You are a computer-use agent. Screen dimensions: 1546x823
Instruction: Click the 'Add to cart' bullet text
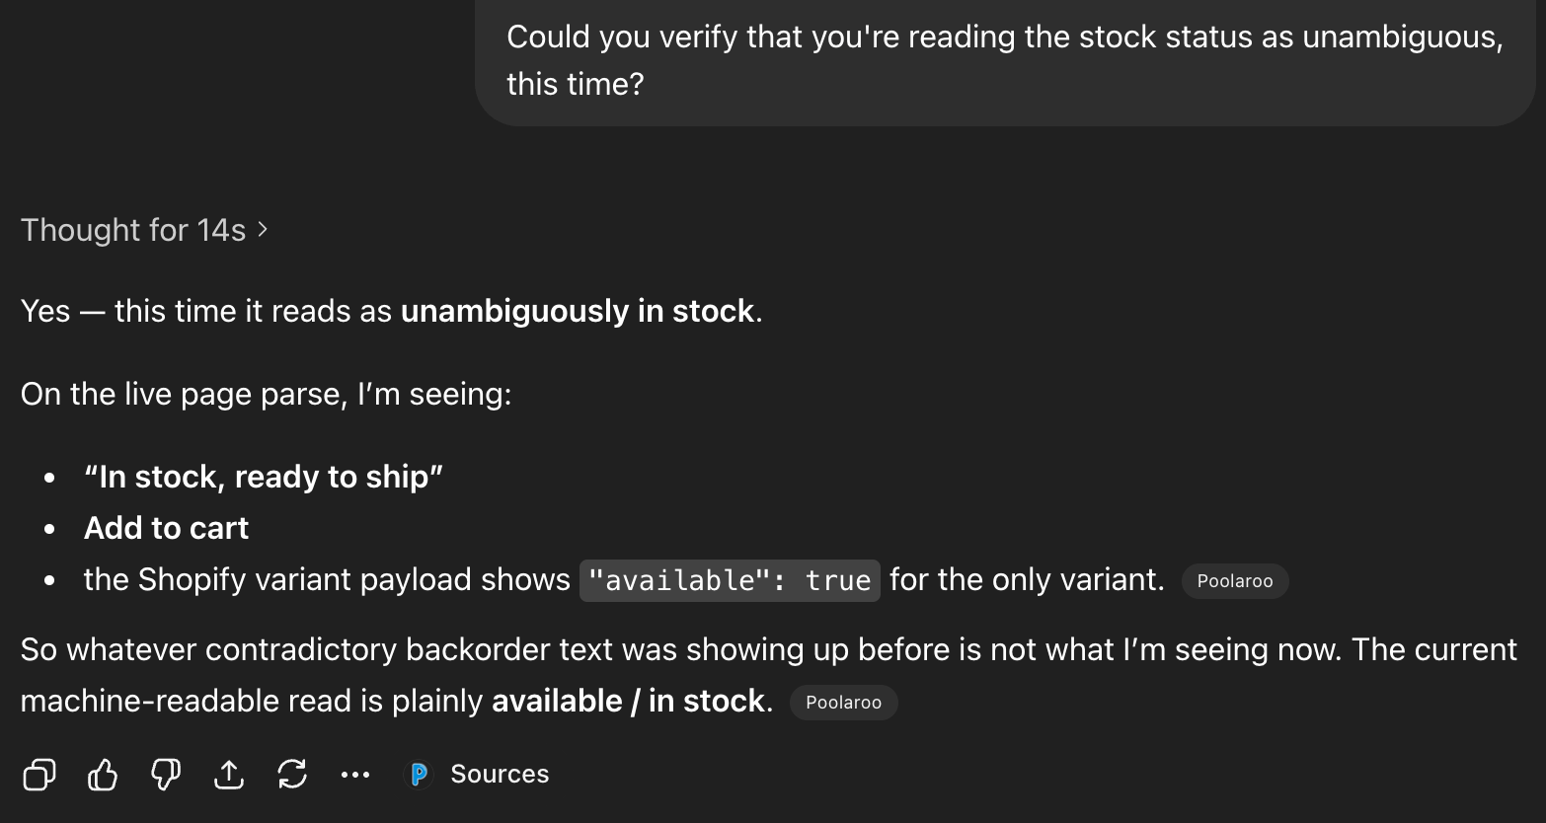(x=165, y=528)
